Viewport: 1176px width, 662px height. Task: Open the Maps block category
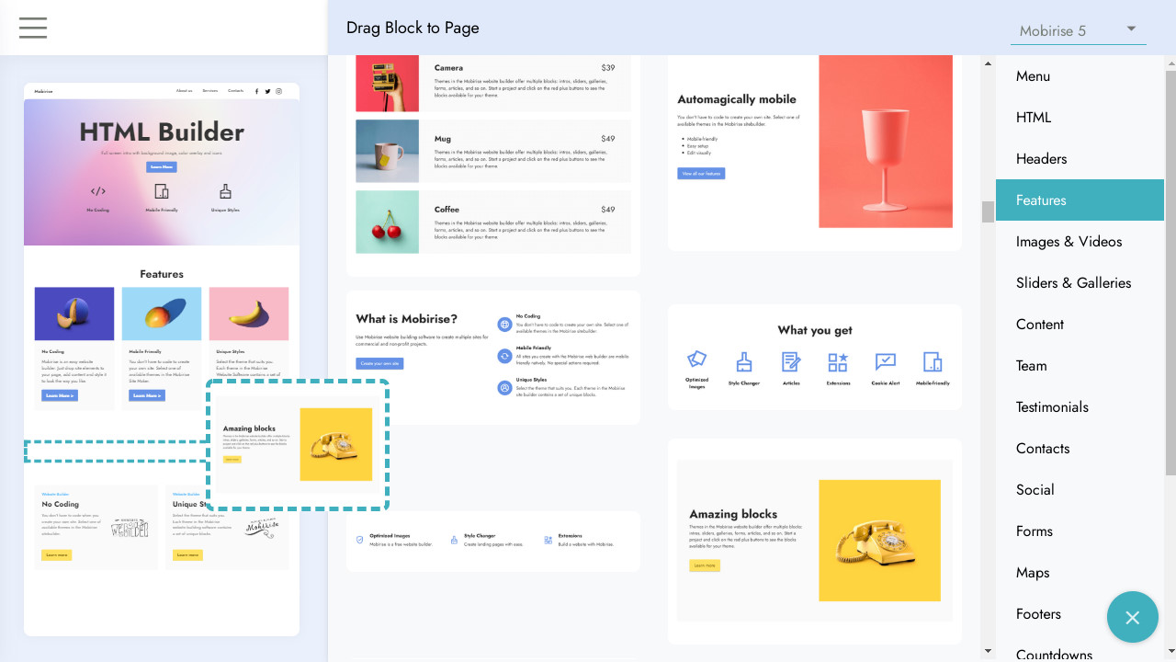1080,573
